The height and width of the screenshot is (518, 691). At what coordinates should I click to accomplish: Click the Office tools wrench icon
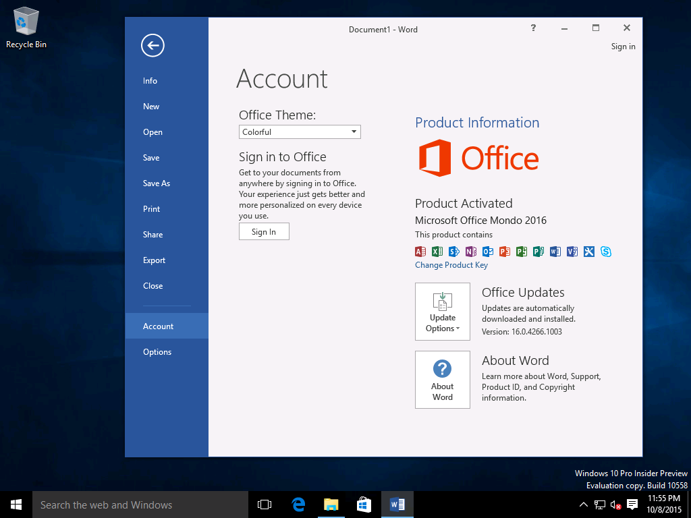click(588, 252)
